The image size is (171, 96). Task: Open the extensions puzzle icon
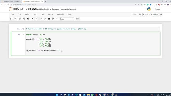click(x=162, y=5)
